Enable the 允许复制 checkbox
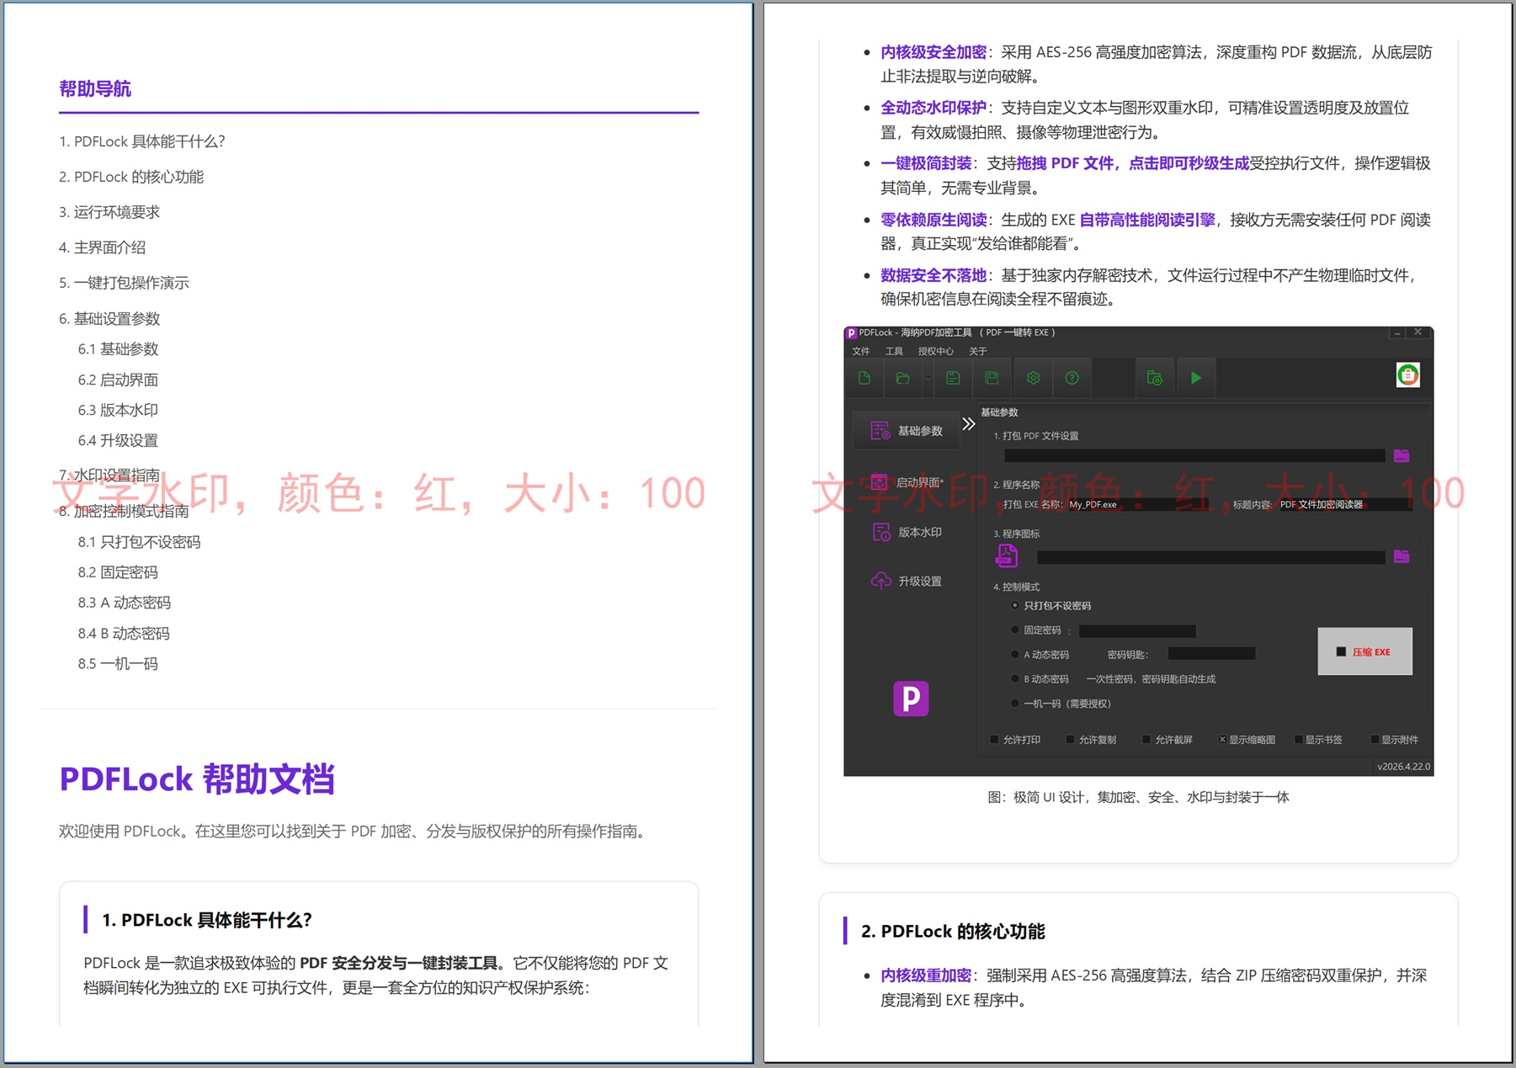1516x1068 pixels. pyautogui.click(x=1071, y=740)
